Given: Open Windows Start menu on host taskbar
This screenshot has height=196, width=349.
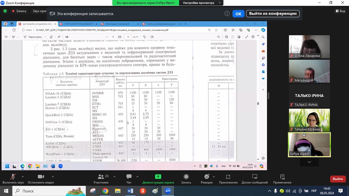Looking at the screenshot, I should (x=6, y=191).
